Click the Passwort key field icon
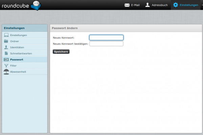203x135 pixels. [x=6, y=59]
